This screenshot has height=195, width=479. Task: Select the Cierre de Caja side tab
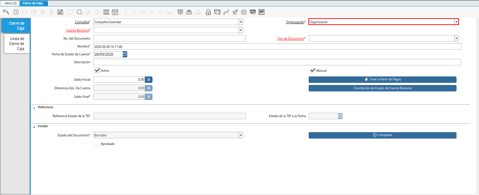(16, 26)
